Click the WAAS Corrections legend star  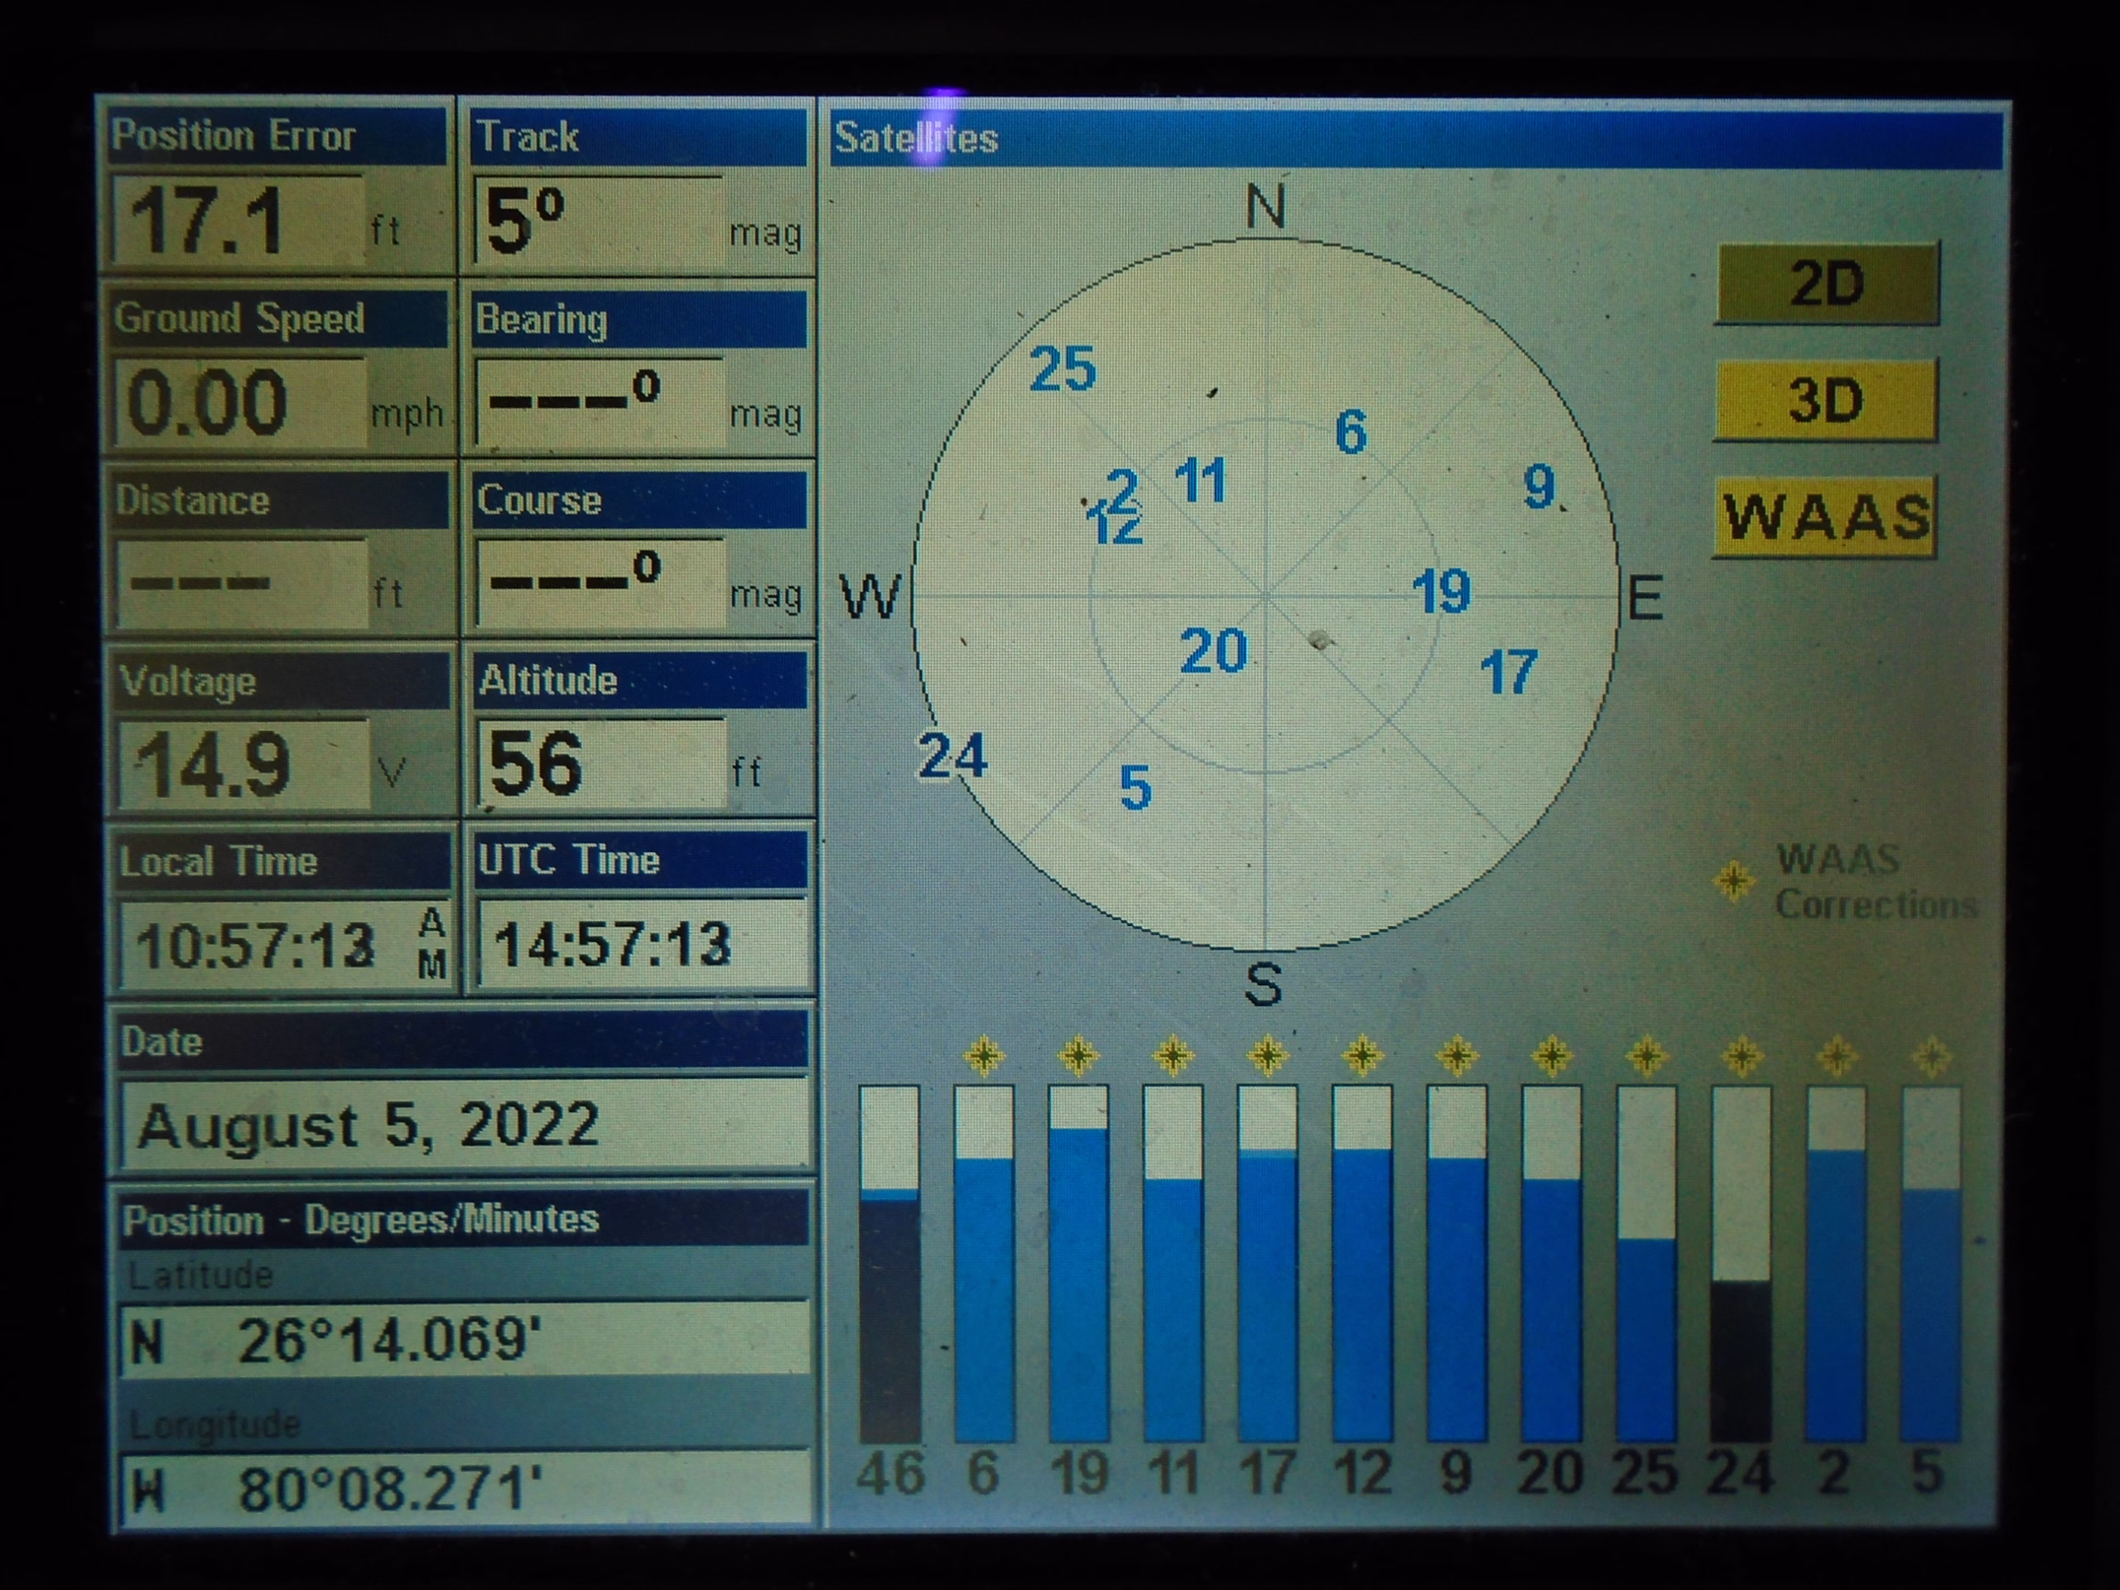[1734, 879]
